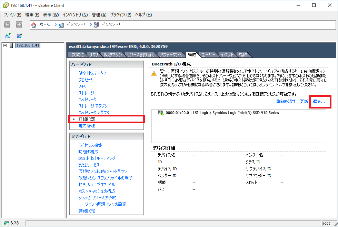
Task: Open the 管理 (Administration) menu
Action: pyautogui.click(x=99, y=15)
